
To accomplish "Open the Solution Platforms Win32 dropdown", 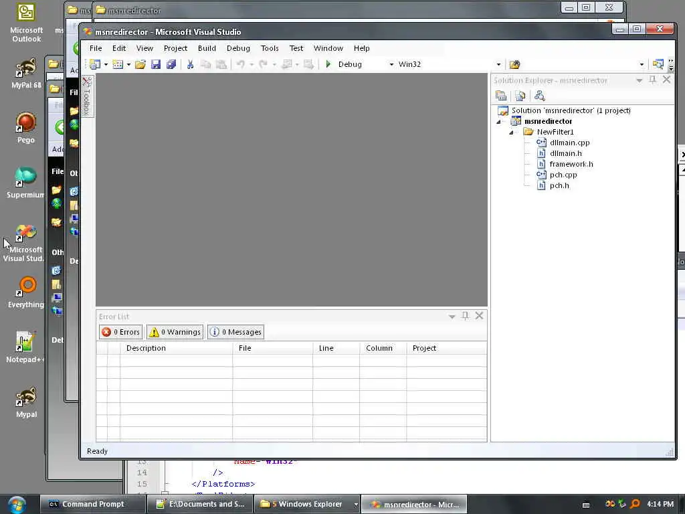I will click(498, 64).
